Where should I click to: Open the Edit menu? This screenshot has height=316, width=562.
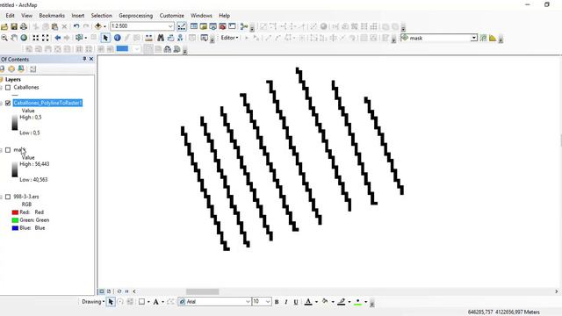click(10, 16)
